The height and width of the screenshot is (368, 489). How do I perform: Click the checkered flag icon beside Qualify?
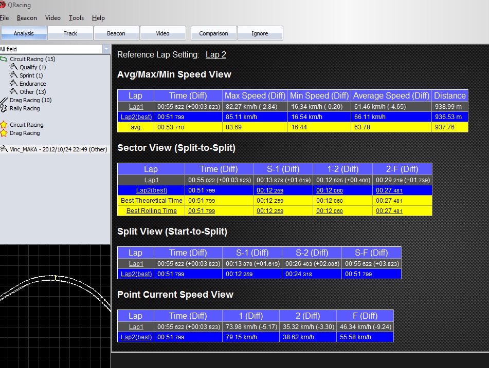point(14,67)
